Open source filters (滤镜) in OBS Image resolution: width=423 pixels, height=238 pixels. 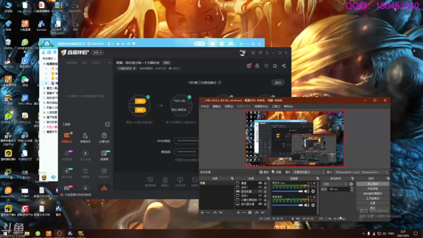(x=277, y=172)
